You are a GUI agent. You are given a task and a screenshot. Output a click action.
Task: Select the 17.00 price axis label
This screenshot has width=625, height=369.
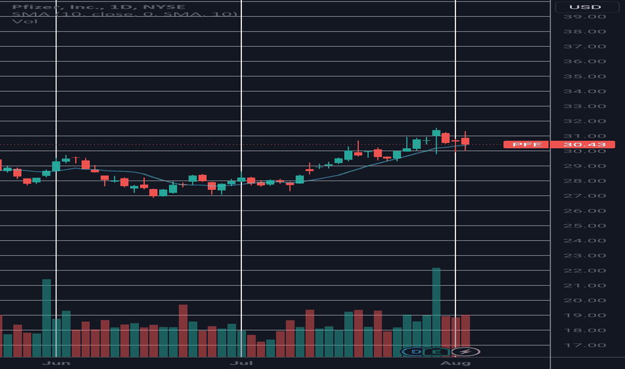(x=584, y=346)
